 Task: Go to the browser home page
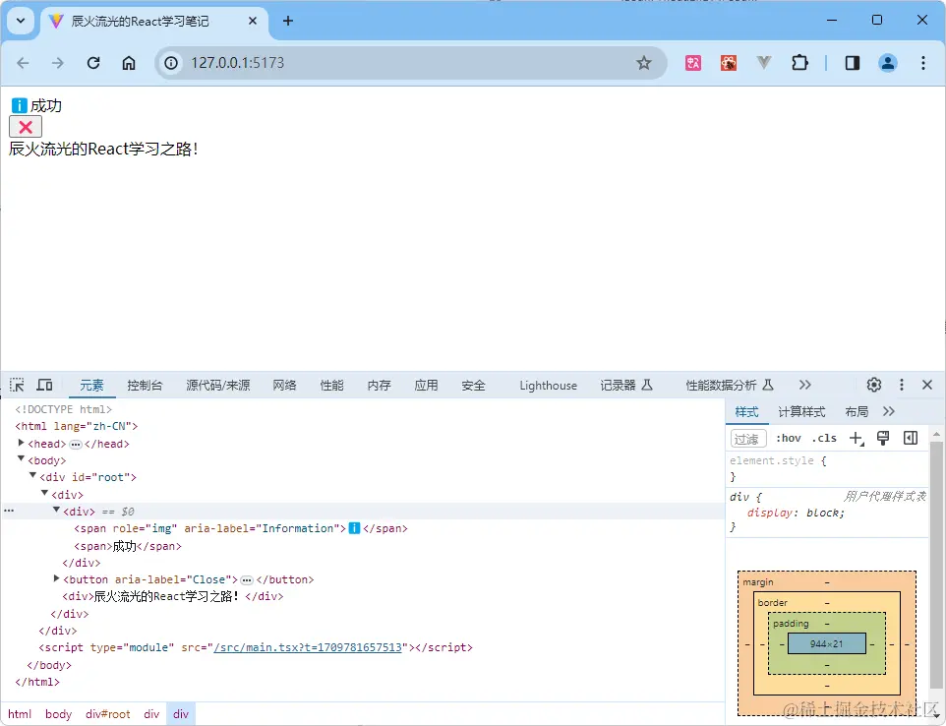pos(129,63)
